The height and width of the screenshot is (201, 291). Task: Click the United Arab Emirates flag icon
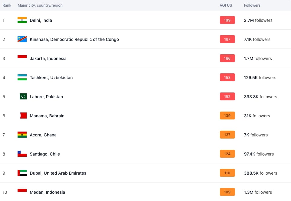pyautogui.click(x=22, y=173)
